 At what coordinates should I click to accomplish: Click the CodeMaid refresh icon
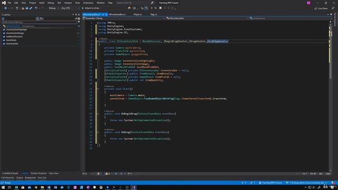(x=3, y=19)
